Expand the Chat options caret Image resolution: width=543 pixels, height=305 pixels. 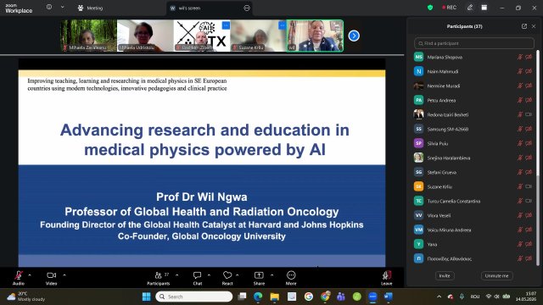pyautogui.click(x=209, y=274)
